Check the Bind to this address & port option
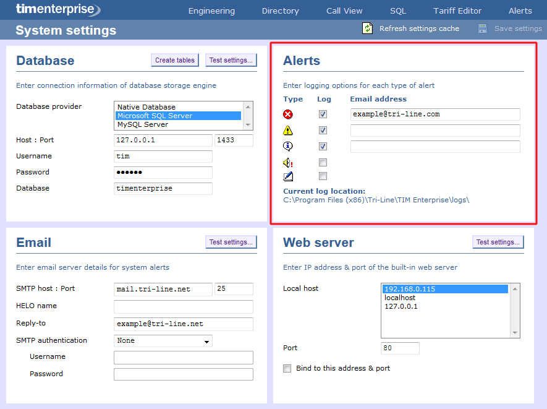 (x=287, y=368)
